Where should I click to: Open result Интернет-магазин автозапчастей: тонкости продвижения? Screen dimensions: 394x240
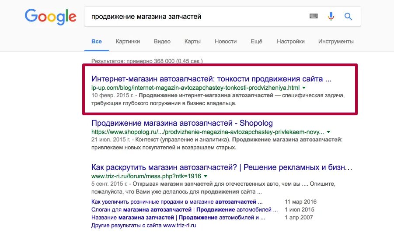[x=211, y=79]
